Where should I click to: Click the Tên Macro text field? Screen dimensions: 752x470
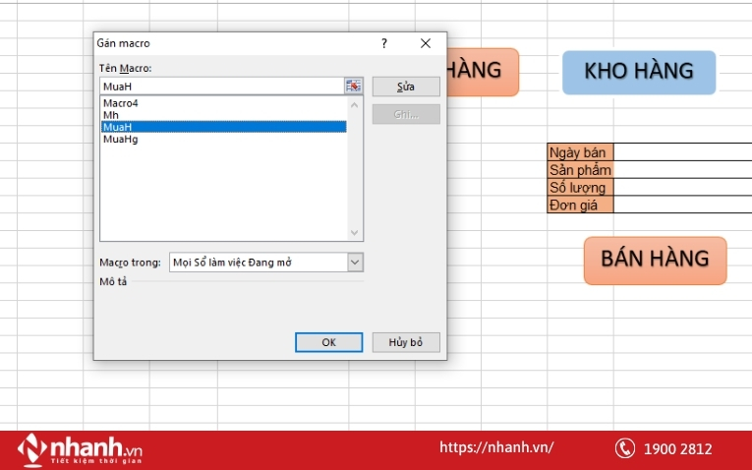[221, 87]
